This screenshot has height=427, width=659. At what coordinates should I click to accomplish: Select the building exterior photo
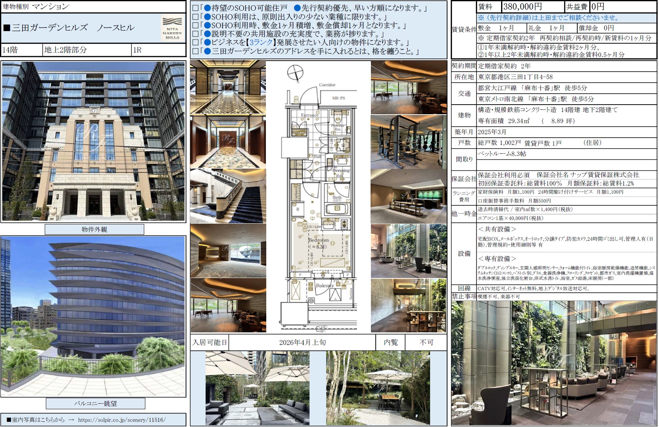tap(93, 141)
